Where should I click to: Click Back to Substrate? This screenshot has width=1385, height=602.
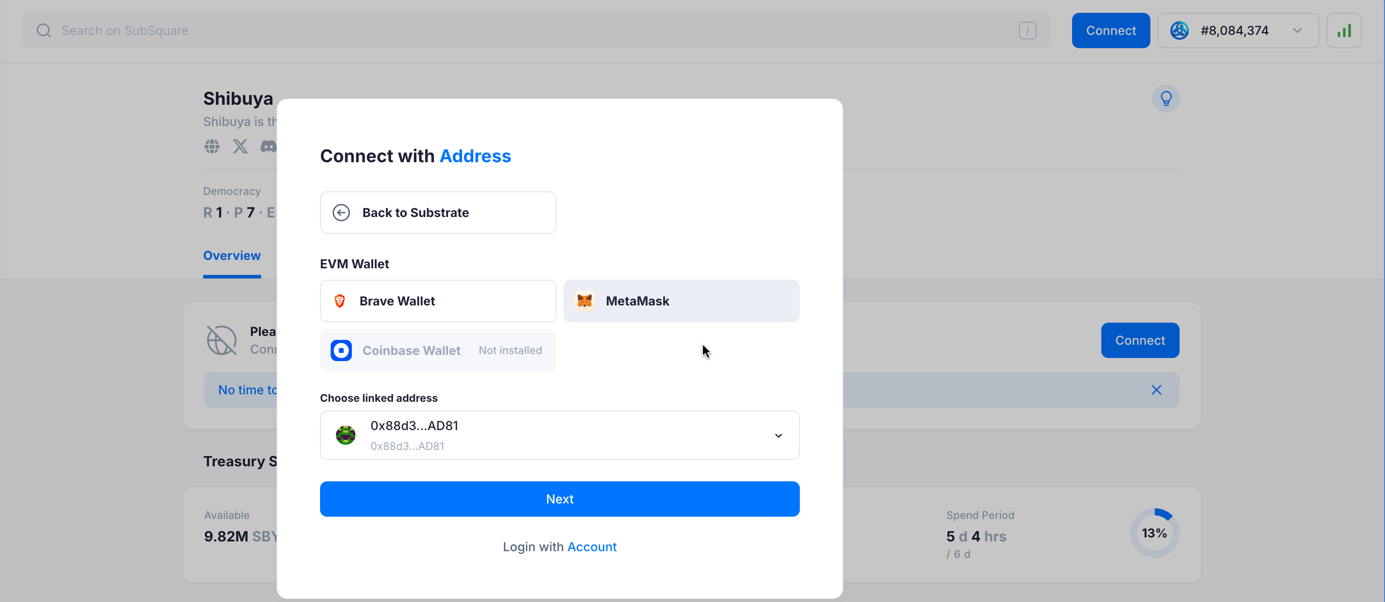[x=438, y=213]
